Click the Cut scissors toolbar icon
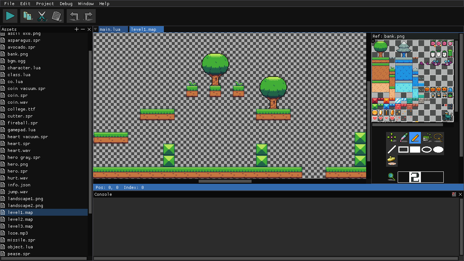 coord(42,16)
